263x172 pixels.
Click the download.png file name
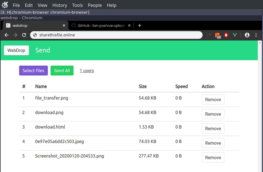49,112
